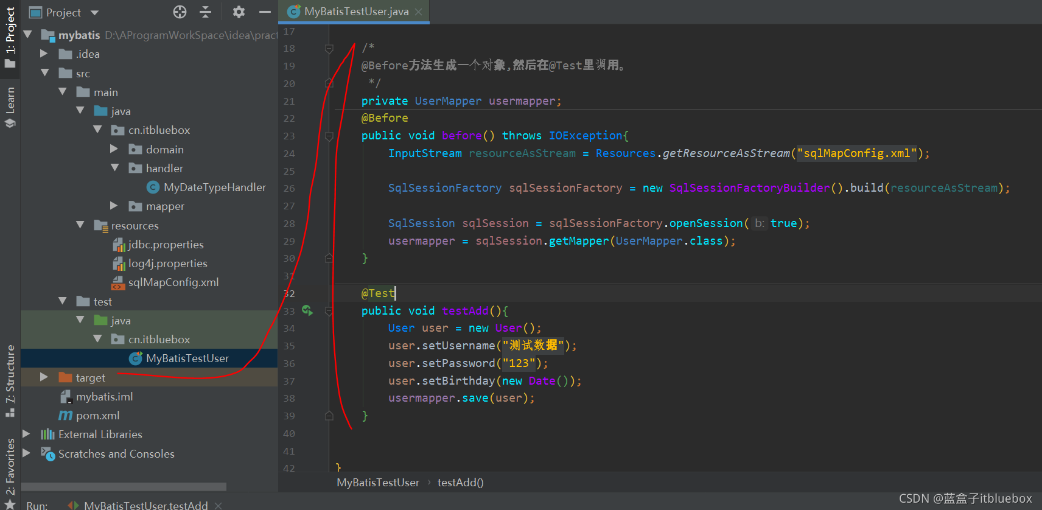The width and height of the screenshot is (1042, 510).
Task: Select MyDateTypeHandler class in tree
Action: (x=214, y=187)
